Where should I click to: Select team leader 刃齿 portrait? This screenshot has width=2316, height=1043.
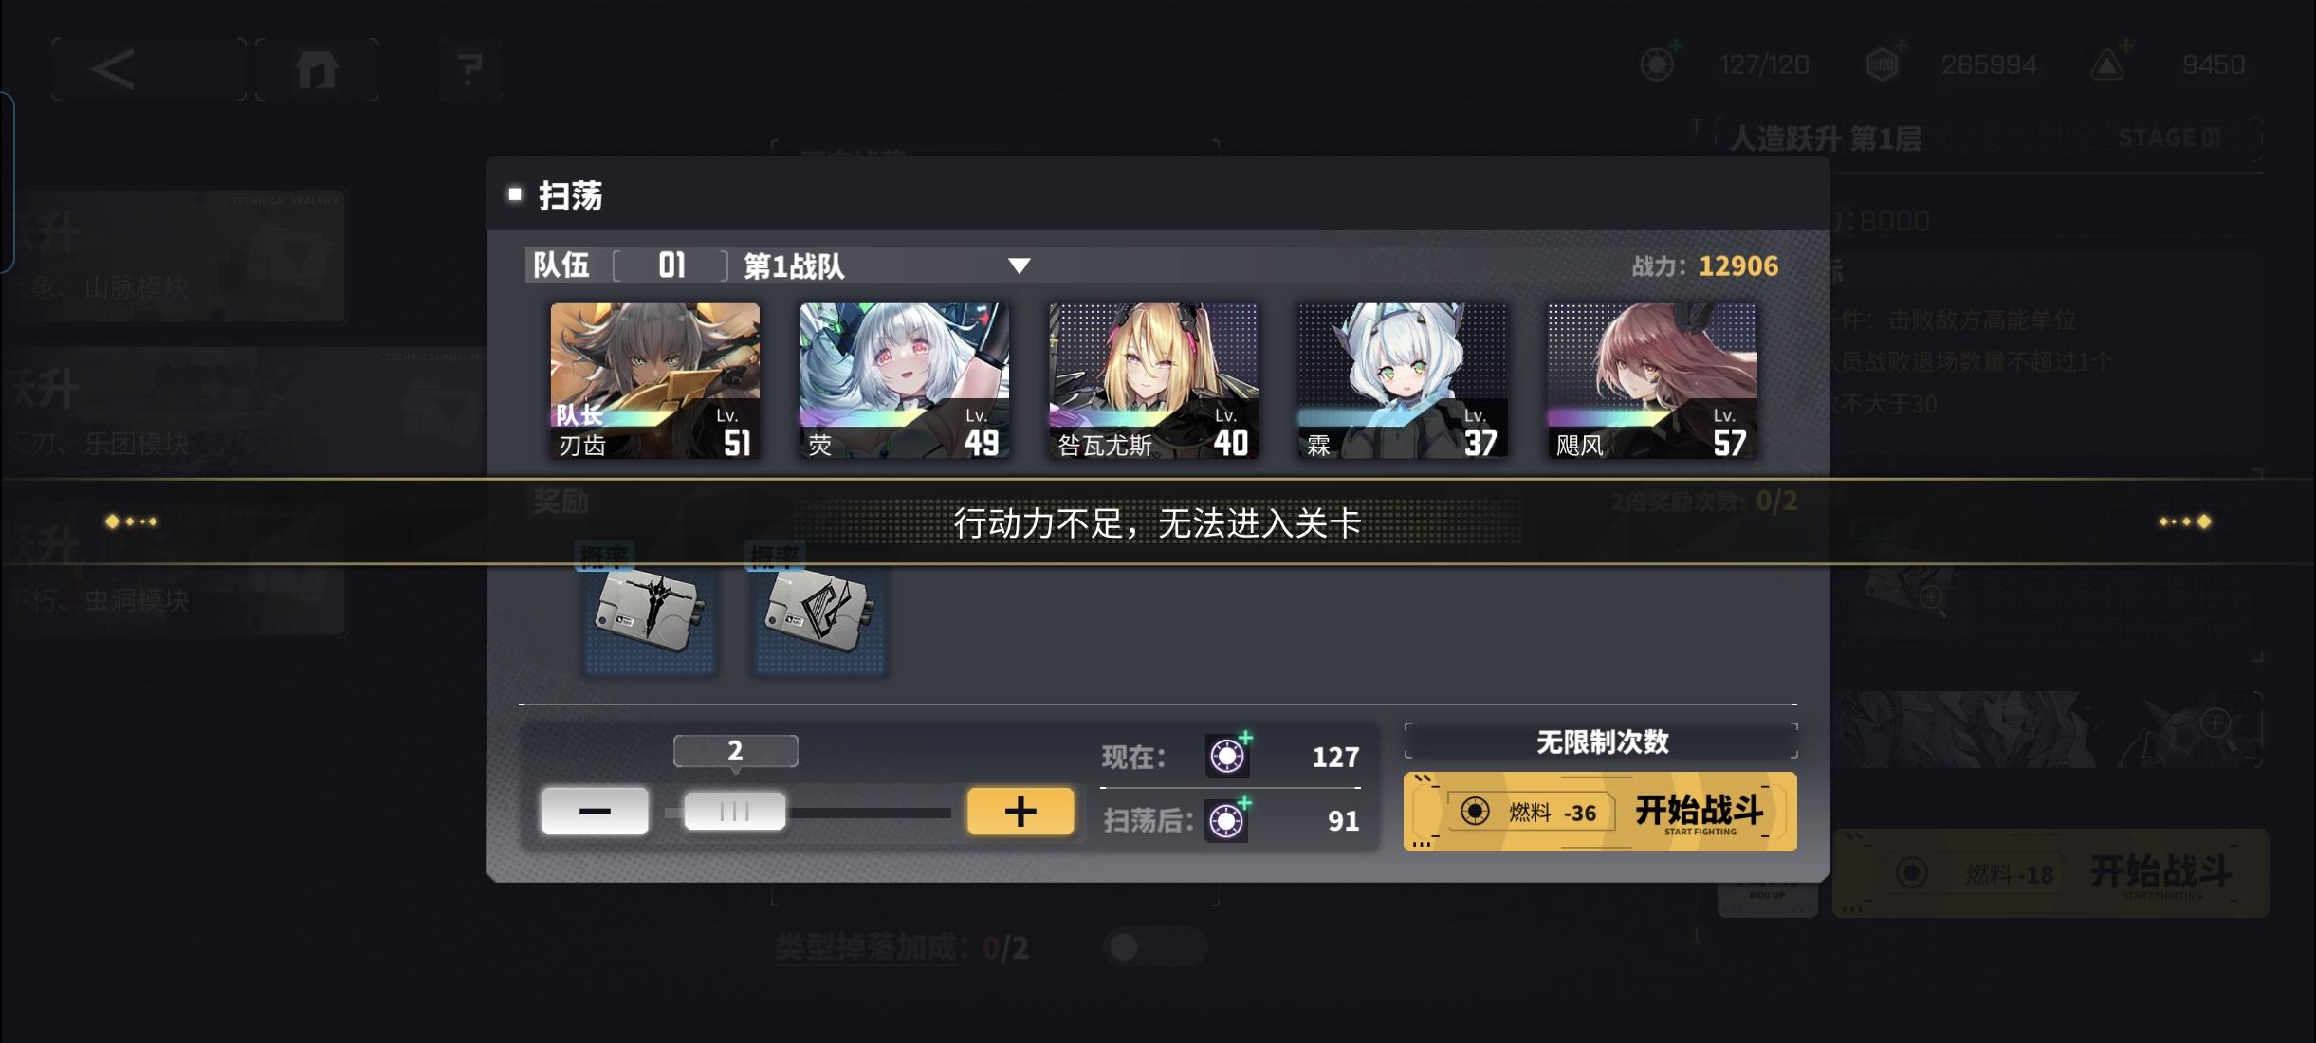click(x=654, y=381)
